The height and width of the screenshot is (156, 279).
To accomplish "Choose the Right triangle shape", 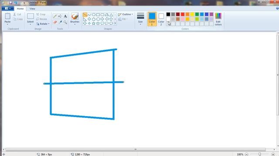I will (x=85, y=19).
